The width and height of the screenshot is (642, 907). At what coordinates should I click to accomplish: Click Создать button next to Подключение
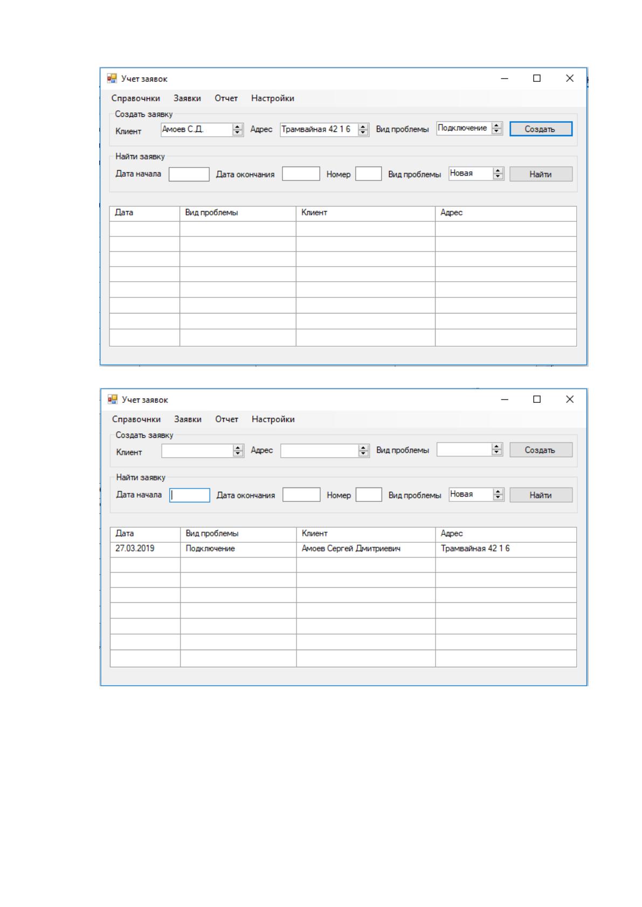pos(541,129)
